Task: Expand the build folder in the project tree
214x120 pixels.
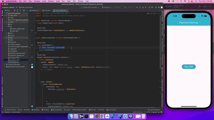Action: [7, 22]
